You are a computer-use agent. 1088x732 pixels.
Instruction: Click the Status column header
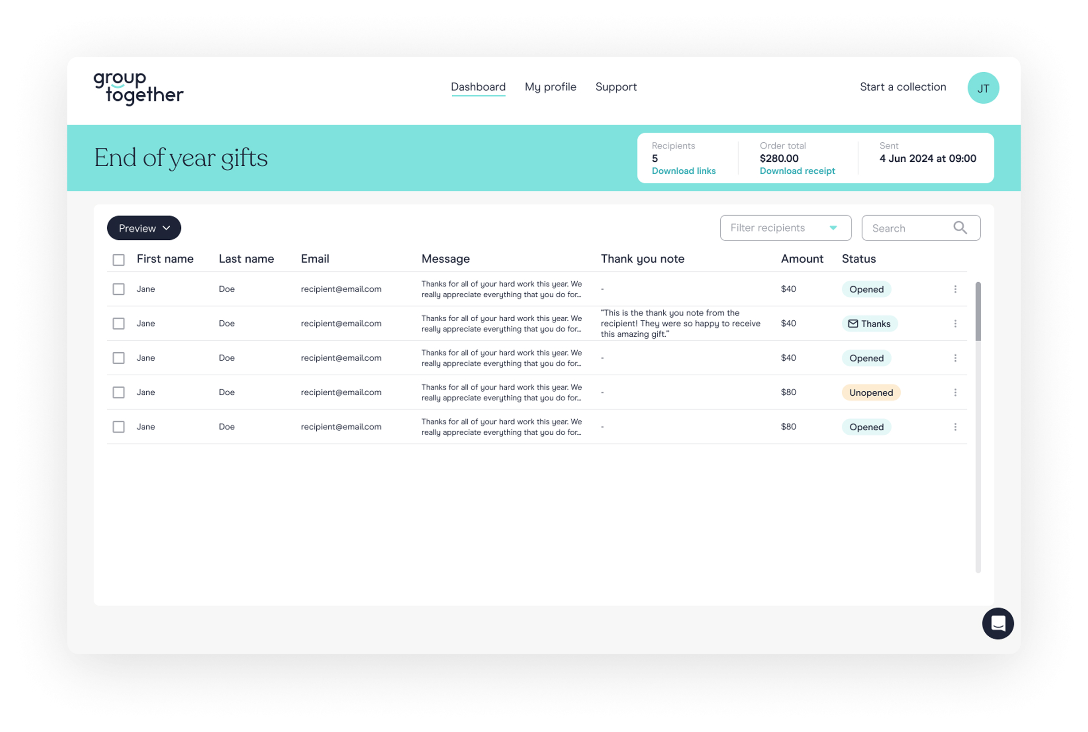click(x=859, y=259)
